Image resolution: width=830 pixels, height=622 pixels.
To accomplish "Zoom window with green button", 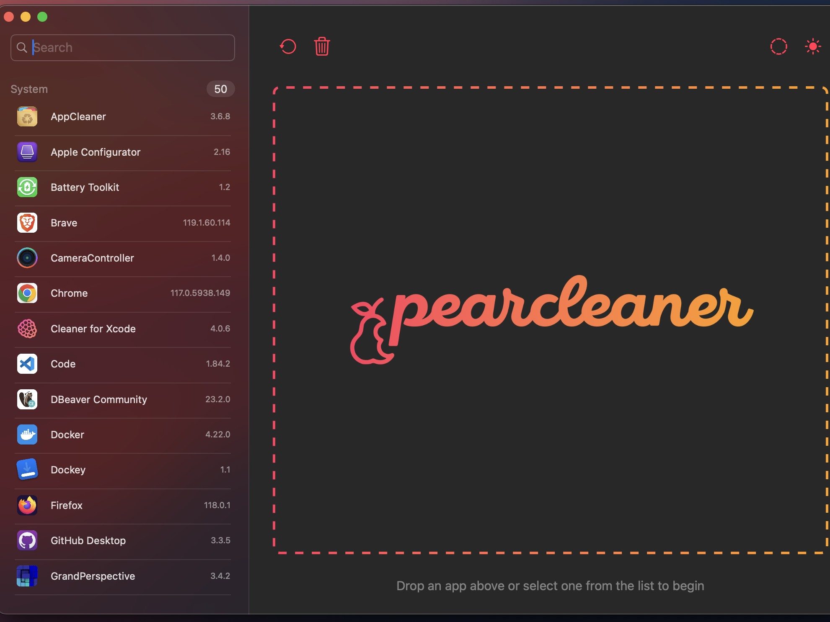I will tap(42, 17).
